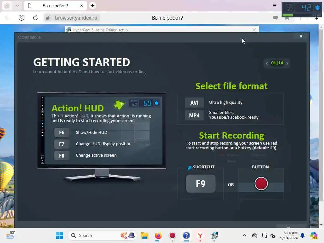Click the Action! HUD overlay FPS counter
The height and width of the screenshot is (243, 324).
pyautogui.click(x=306, y=8)
